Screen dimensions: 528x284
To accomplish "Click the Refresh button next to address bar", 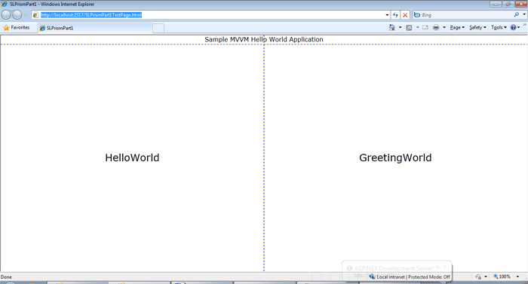I will point(395,15).
